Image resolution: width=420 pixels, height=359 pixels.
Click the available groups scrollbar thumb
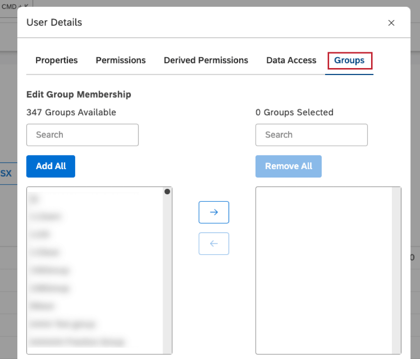[x=167, y=191]
